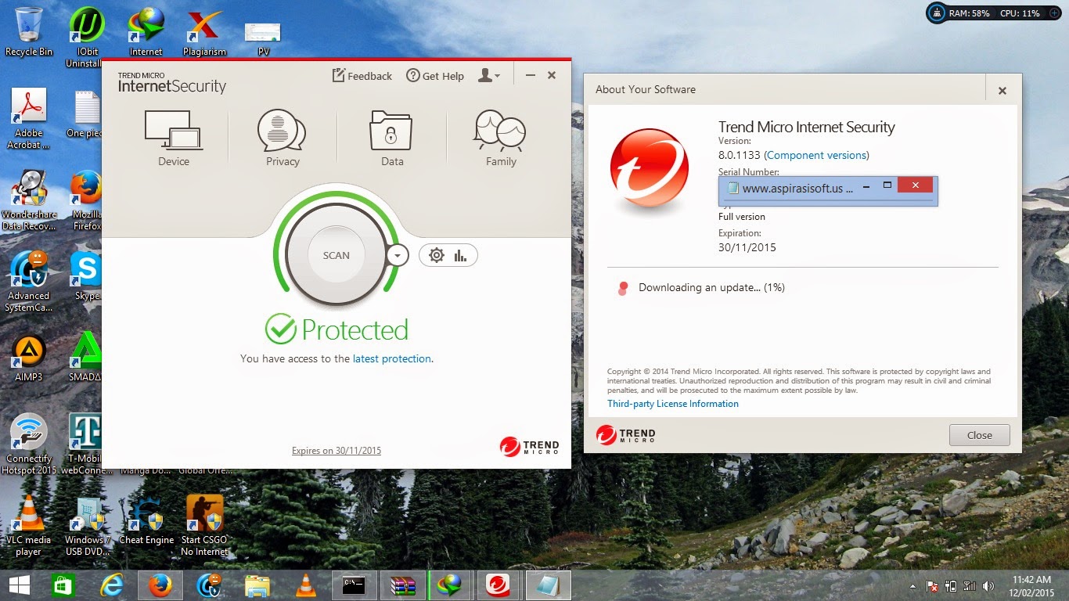The image size is (1069, 601).
Task: Open the PV desktop file
Action: 263,38
